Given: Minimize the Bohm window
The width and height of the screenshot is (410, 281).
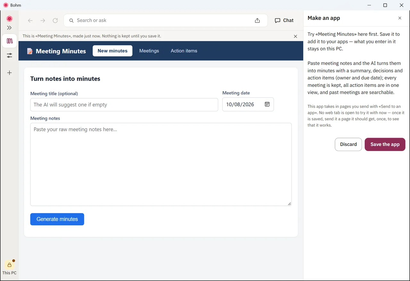Looking at the screenshot, I should [369, 5].
